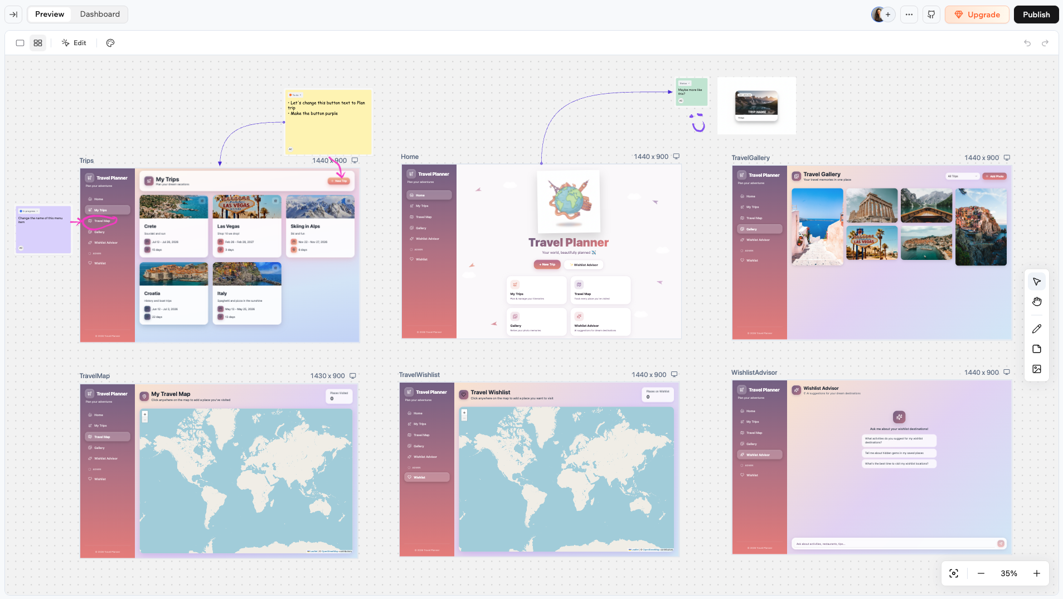Select the insert image tool
Image resolution: width=1063 pixels, height=599 pixels.
click(x=1037, y=369)
